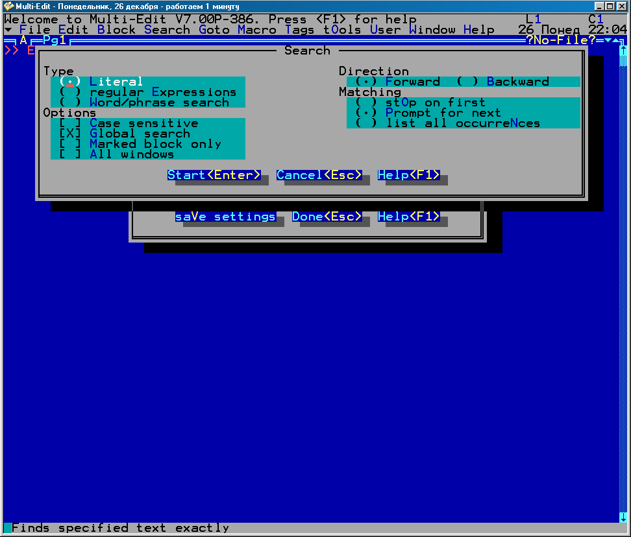Image resolution: width=631 pixels, height=537 pixels.
Task: Click the ?No-File? window title
Action: tap(561, 40)
